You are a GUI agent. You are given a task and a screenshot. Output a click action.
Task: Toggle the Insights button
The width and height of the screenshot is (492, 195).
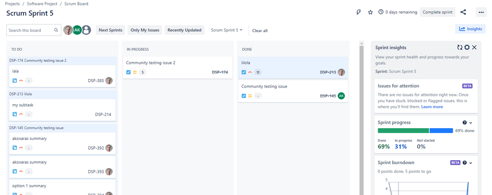470,29
